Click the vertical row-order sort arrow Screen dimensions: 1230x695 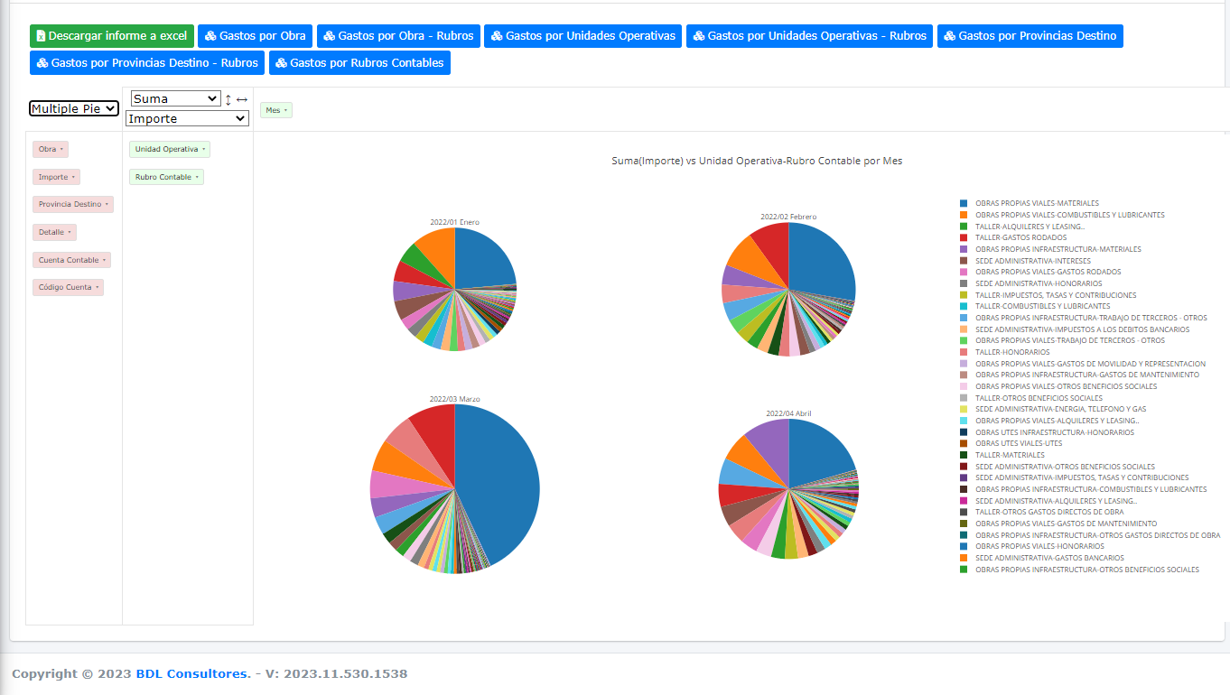tap(228, 99)
